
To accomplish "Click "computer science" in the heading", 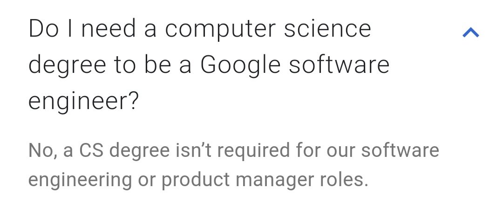I will pyautogui.click(x=268, y=30).
